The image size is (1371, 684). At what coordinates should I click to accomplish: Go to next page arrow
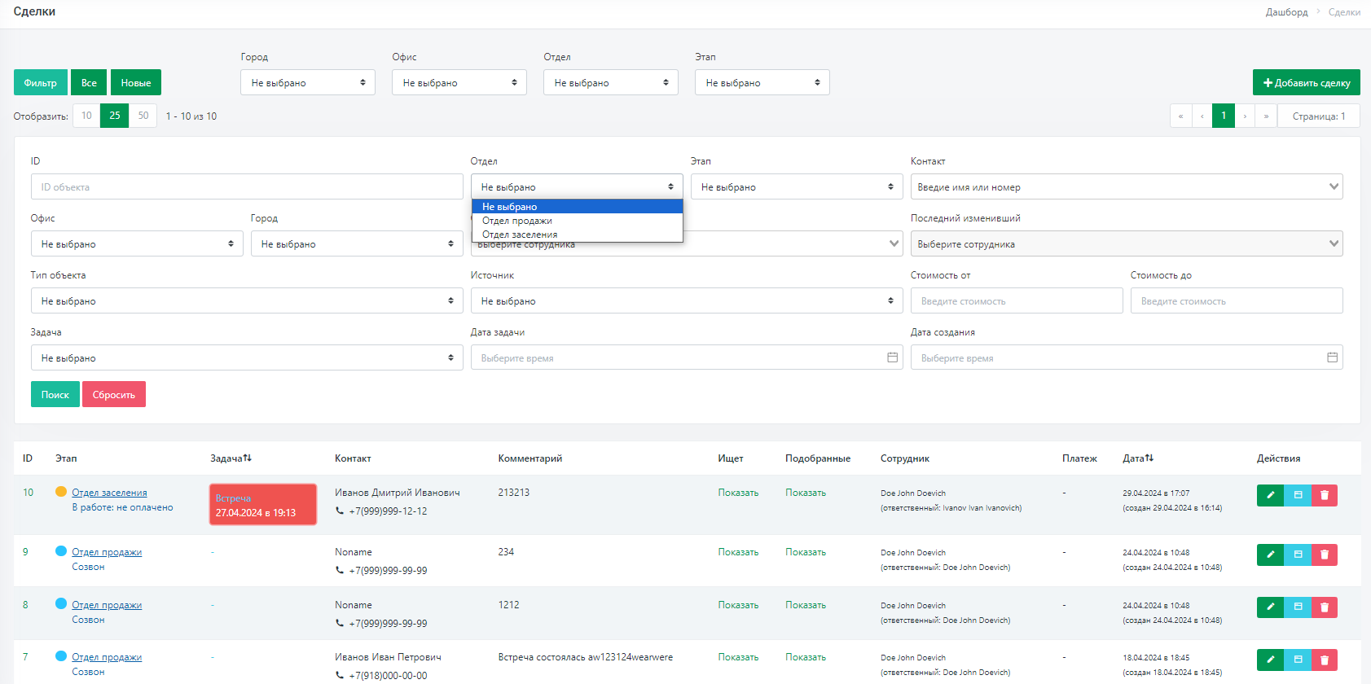click(x=1245, y=116)
